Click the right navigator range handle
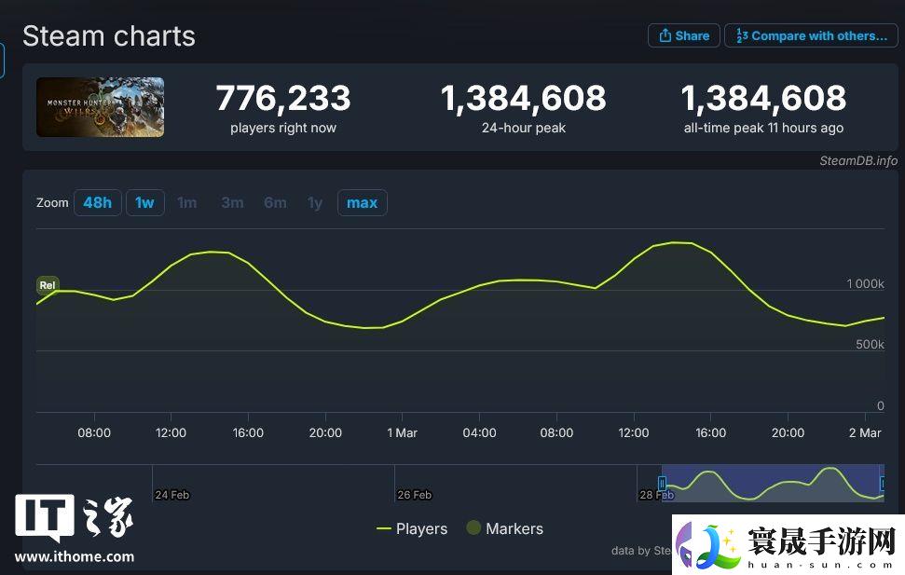This screenshot has height=575, width=905. coord(882,483)
